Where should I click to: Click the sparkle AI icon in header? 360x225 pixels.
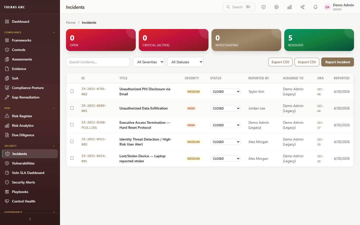pyautogui.click(x=302, y=7)
